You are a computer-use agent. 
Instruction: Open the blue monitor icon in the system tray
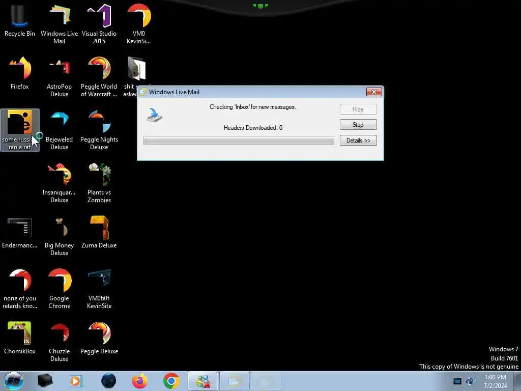click(x=457, y=381)
